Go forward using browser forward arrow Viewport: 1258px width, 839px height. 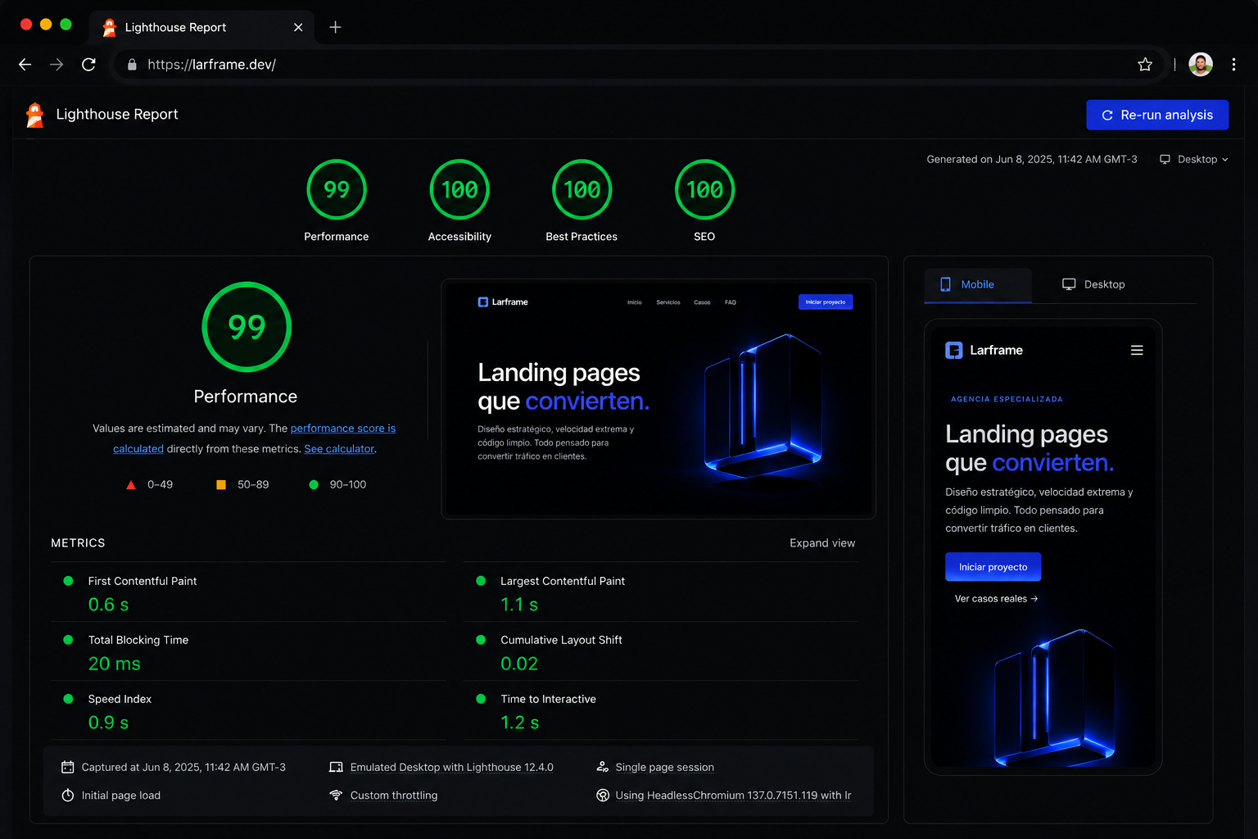click(57, 65)
